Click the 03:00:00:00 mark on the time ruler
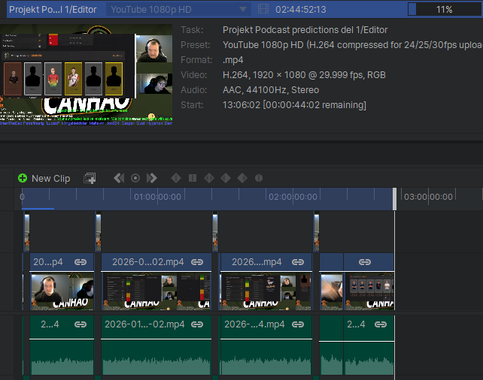Viewport: 483px width, 380px height. [x=428, y=197]
